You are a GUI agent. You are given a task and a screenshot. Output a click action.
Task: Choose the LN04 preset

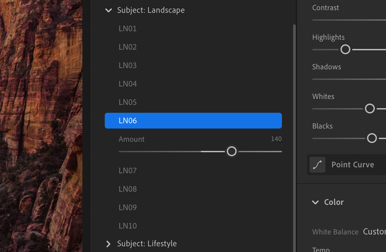click(x=127, y=84)
